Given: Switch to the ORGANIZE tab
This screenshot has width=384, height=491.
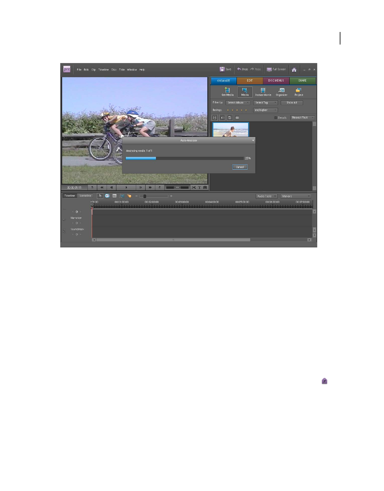Looking at the screenshot, I should click(x=224, y=81).
